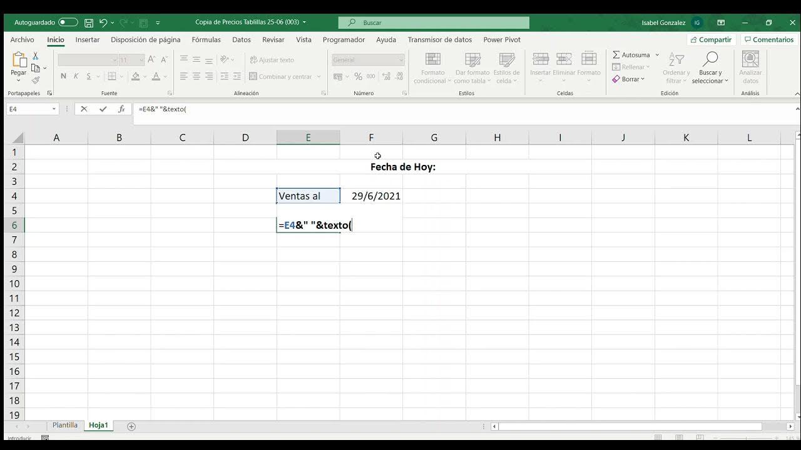
Task: Click the font color A swatch
Action: coord(156,76)
